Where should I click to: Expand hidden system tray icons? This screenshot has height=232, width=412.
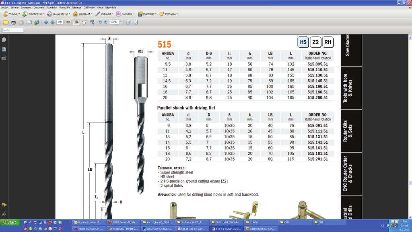(388, 226)
